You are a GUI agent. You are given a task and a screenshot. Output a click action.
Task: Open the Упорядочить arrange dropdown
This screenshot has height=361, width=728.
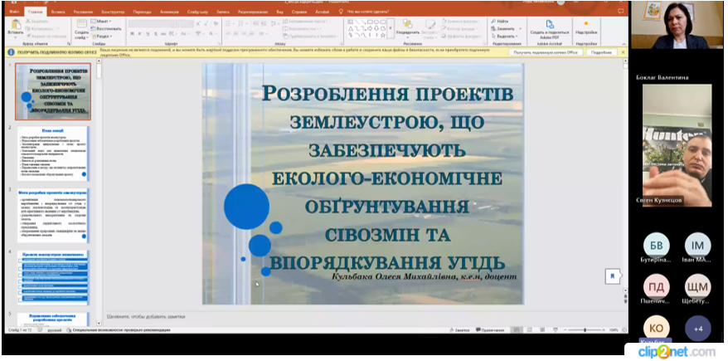coord(408,27)
